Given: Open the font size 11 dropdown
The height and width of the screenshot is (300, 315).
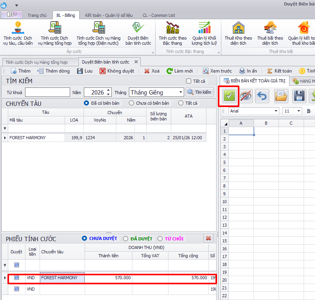Looking at the screenshot, I should pyautogui.click(x=299, y=111).
